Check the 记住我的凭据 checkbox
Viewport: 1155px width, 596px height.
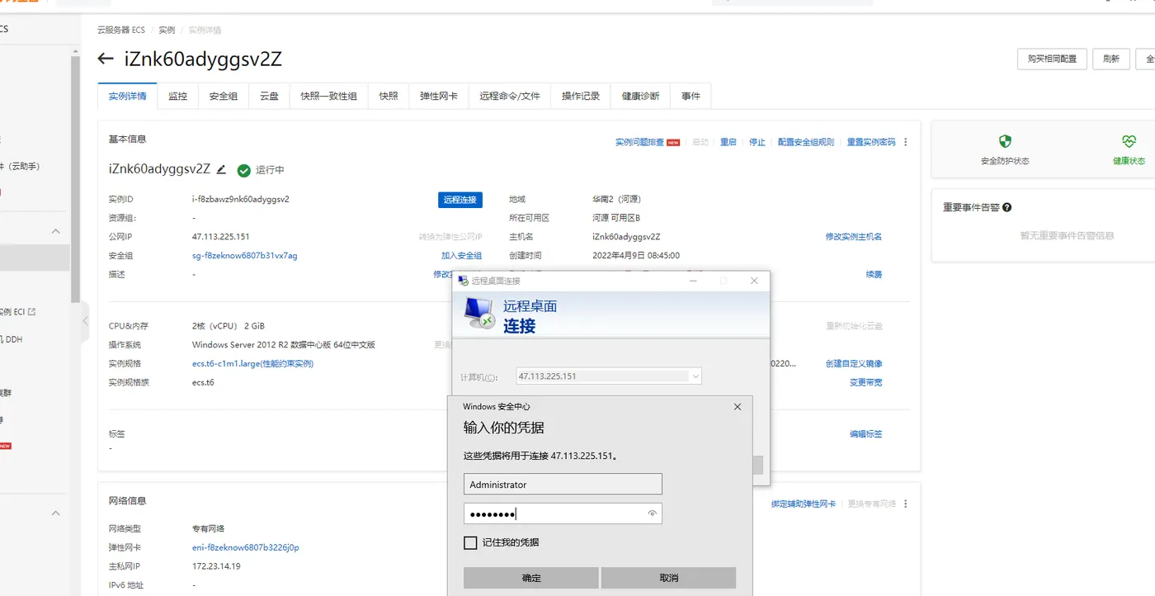[x=470, y=542]
